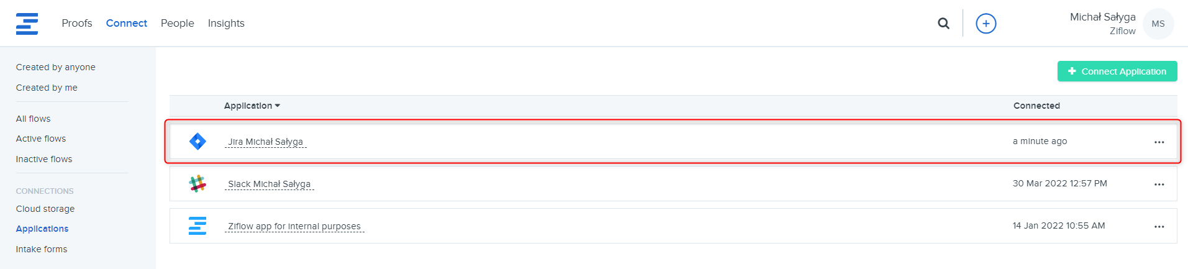Click the Ziflow logo in the header

click(27, 24)
